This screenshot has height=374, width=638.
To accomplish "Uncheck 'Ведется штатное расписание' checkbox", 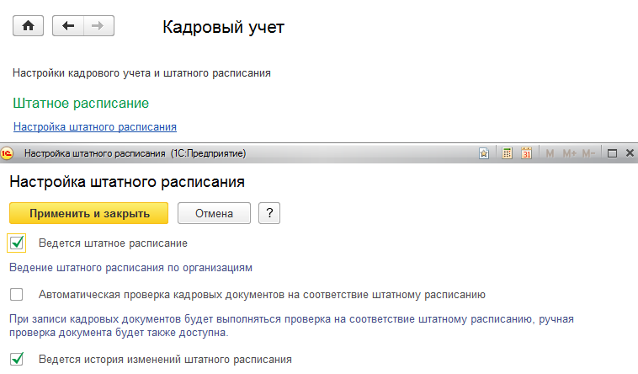I will pos(17,243).
